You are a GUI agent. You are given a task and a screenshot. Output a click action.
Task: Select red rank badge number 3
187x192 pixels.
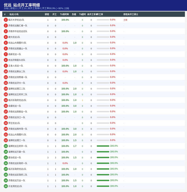[x=6, y=31]
